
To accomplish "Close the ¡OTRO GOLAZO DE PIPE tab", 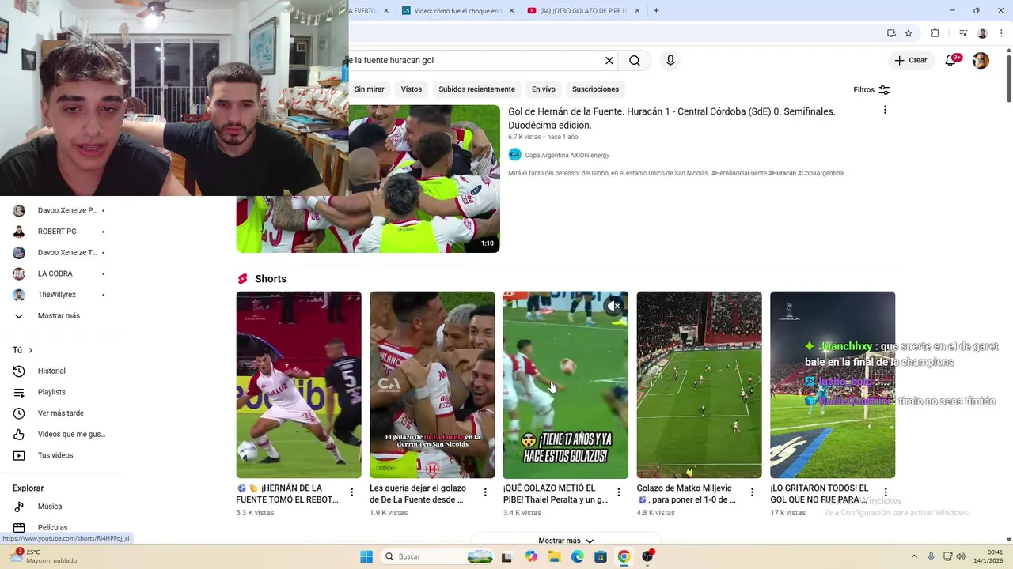I will point(637,10).
